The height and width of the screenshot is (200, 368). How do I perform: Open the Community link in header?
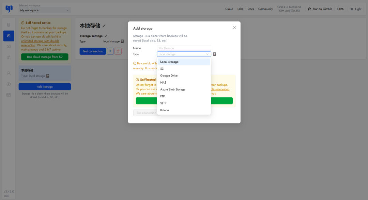265,9
